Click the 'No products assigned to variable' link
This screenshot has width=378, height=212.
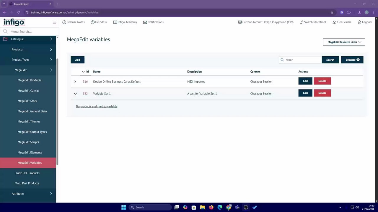coord(97,106)
